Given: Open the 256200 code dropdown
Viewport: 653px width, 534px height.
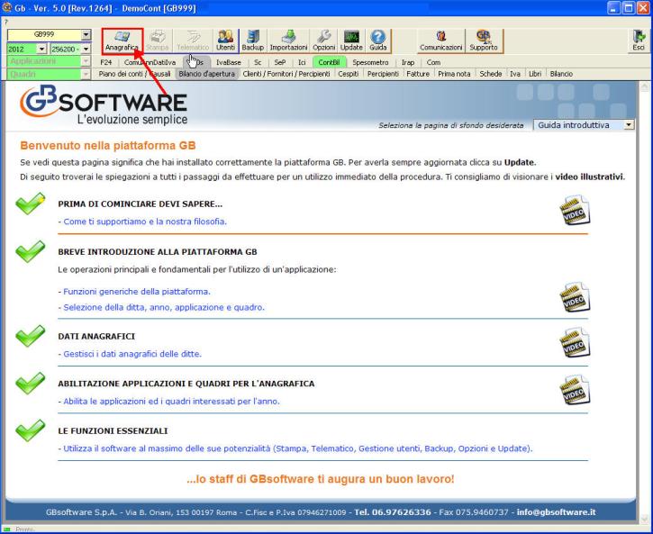Looking at the screenshot, I should (x=86, y=50).
